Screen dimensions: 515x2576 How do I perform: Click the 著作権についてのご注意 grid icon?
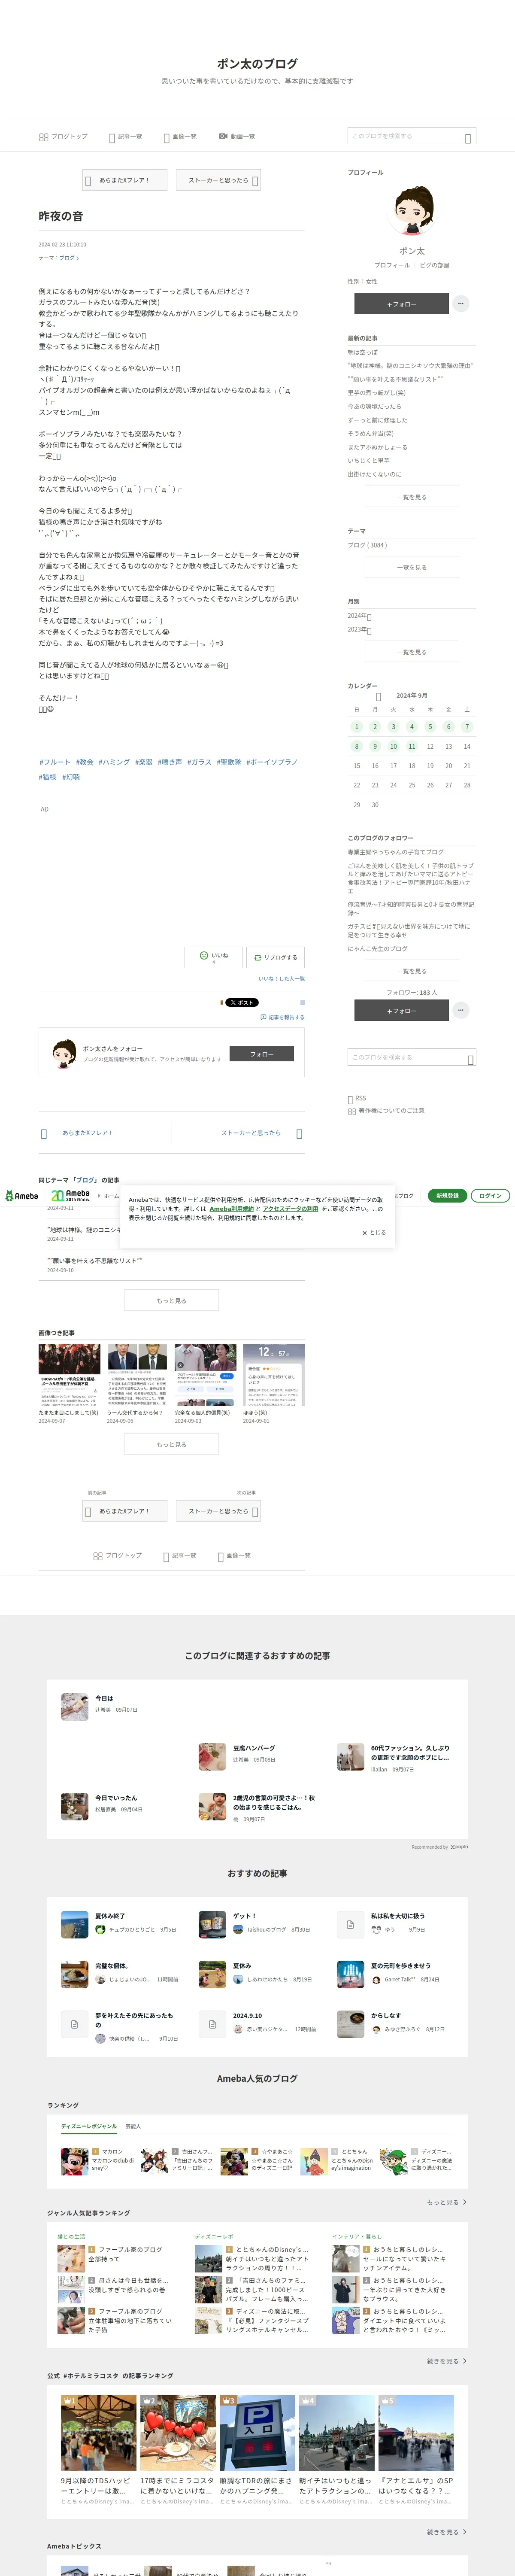click(x=352, y=1111)
